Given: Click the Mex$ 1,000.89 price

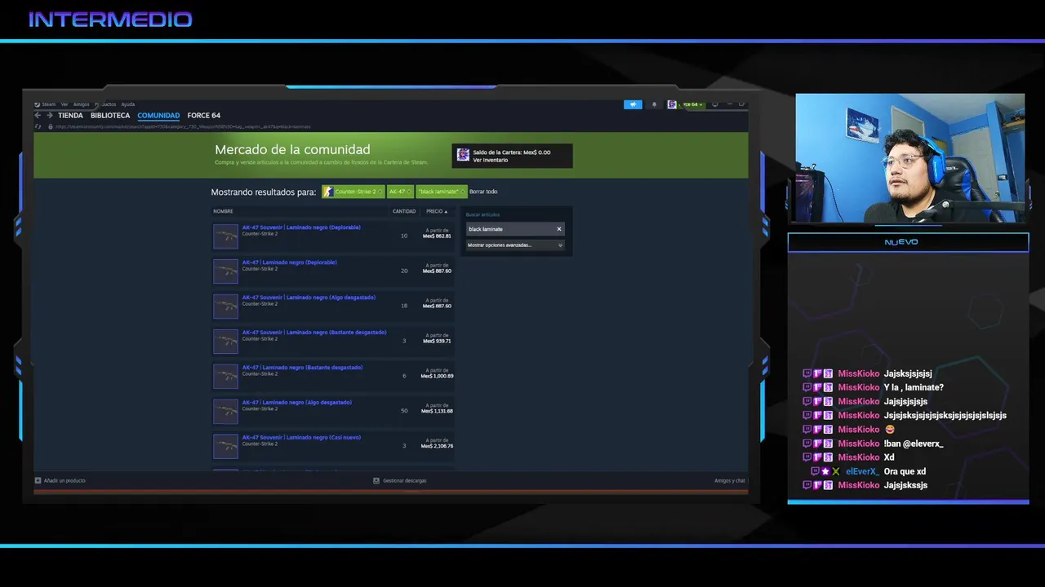Looking at the screenshot, I should (x=437, y=376).
